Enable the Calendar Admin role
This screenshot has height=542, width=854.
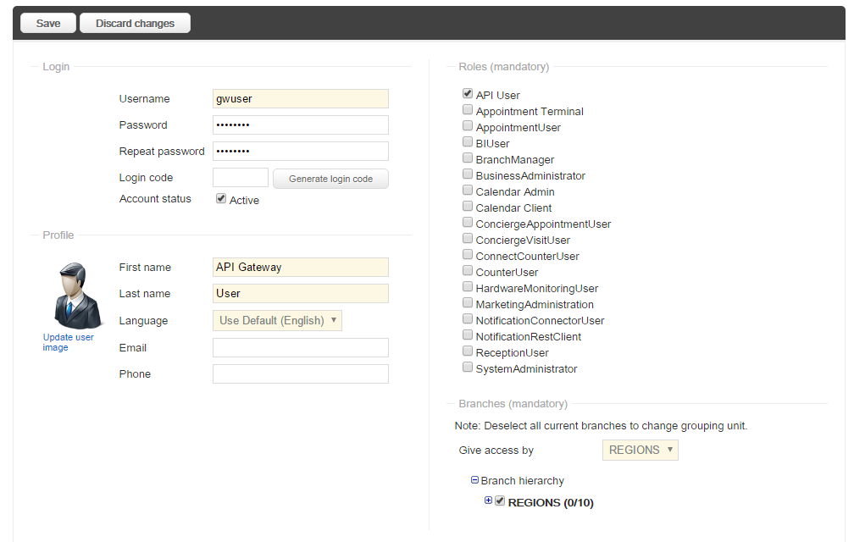pos(468,191)
